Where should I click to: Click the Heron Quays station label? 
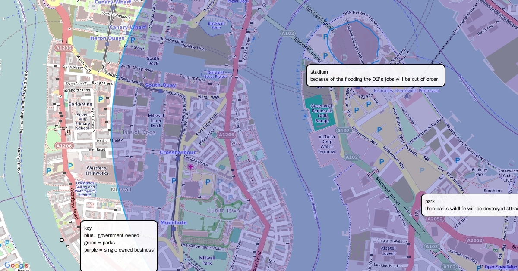107,38
